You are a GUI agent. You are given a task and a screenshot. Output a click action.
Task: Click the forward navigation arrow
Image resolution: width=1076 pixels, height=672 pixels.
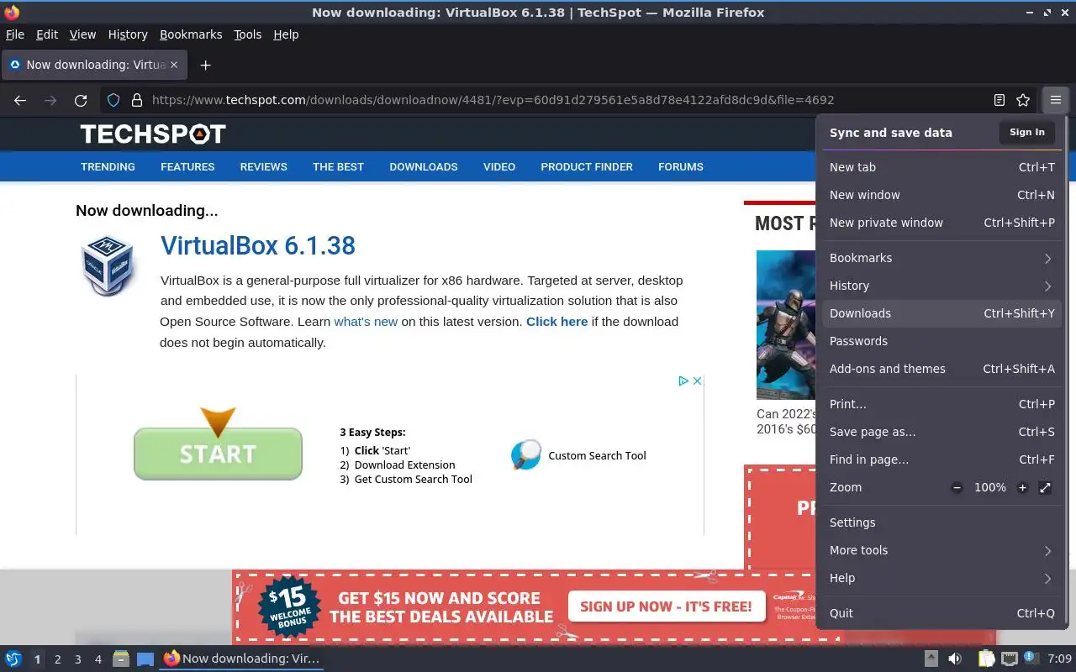[50, 100]
